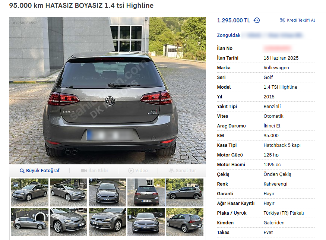
Task: Open price history clock icon
Action: [x=257, y=20]
